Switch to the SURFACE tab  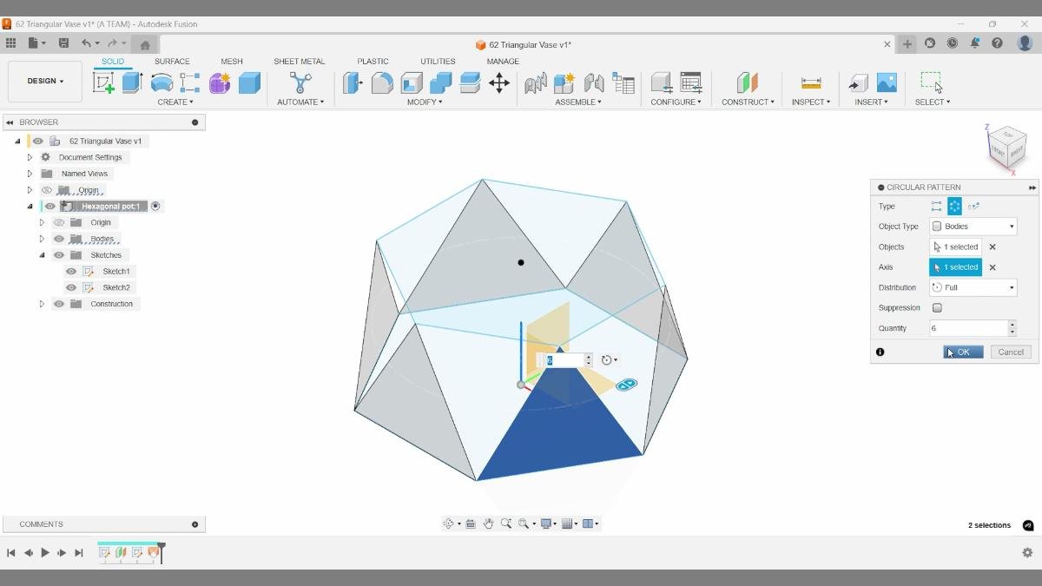pos(172,62)
